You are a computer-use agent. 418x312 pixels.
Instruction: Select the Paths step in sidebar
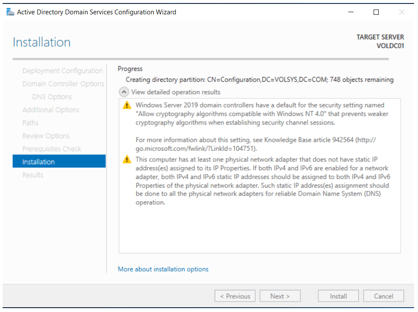(x=30, y=123)
